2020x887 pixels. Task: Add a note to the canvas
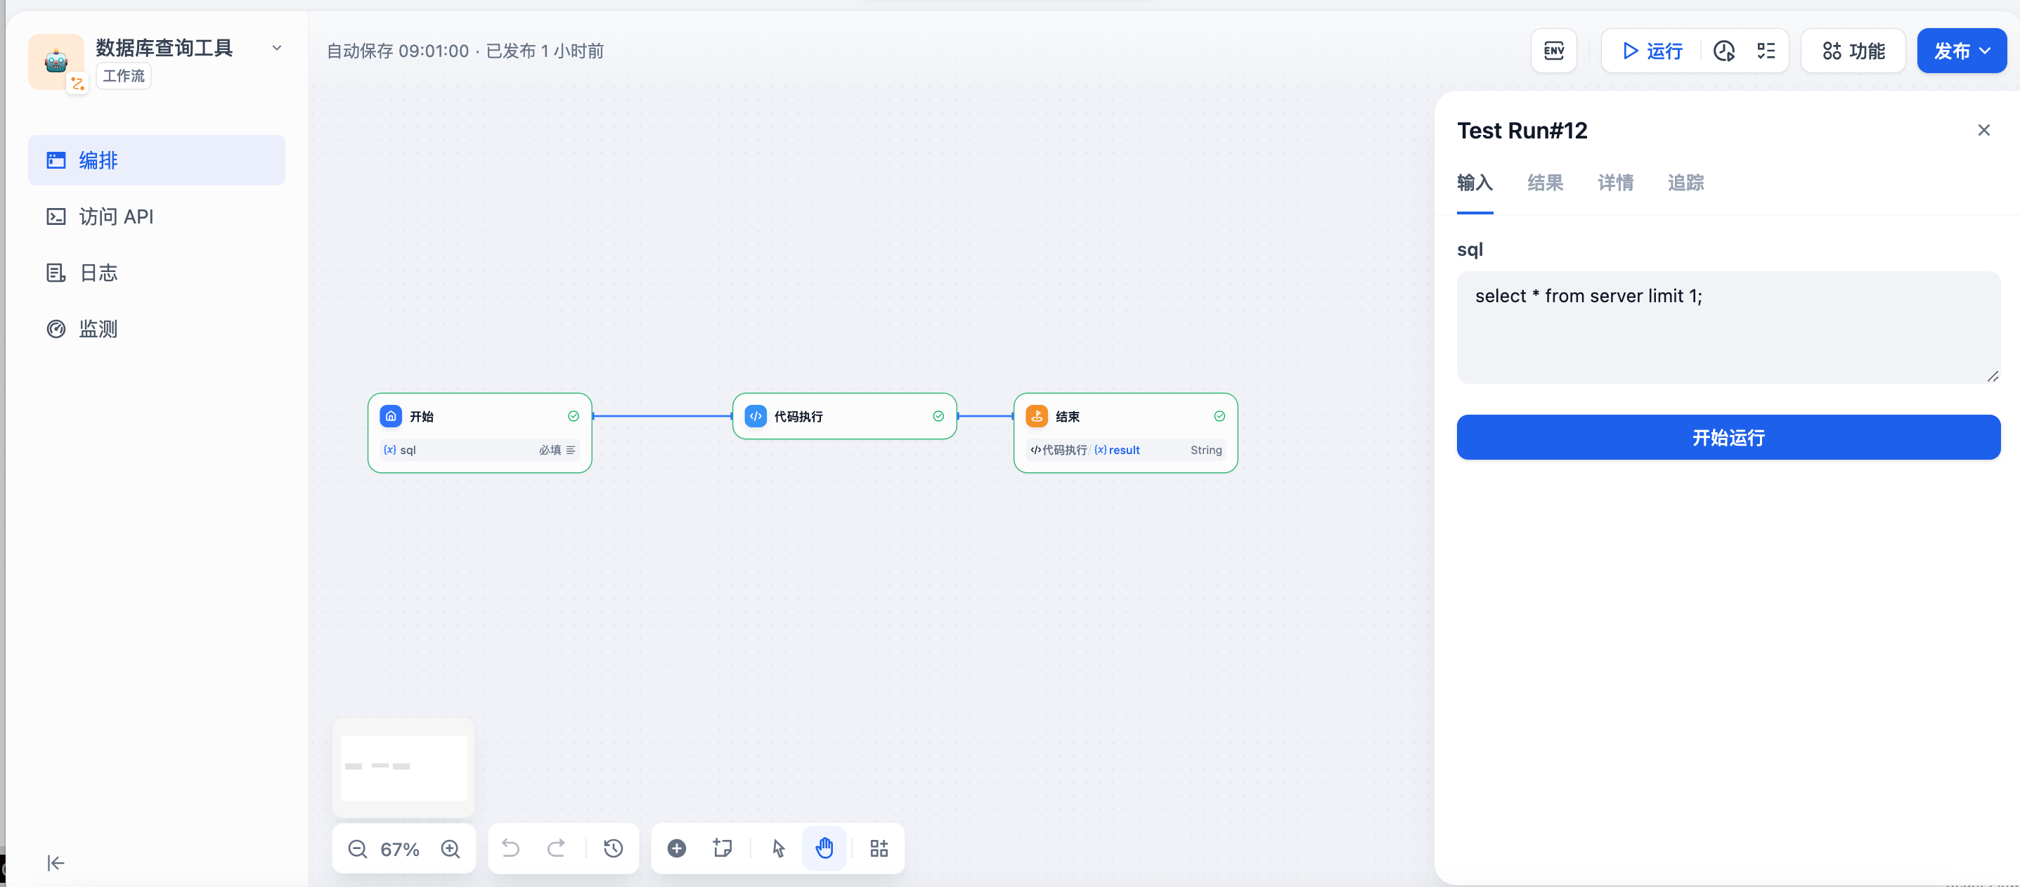[723, 848]
